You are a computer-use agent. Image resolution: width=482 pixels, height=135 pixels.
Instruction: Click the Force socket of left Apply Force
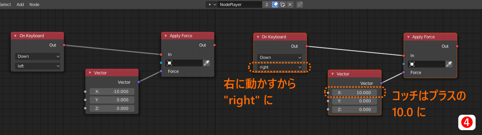[161, 71]
